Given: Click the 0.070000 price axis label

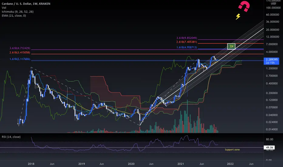Looking at the screenshot, I should (x=272, y=107).
